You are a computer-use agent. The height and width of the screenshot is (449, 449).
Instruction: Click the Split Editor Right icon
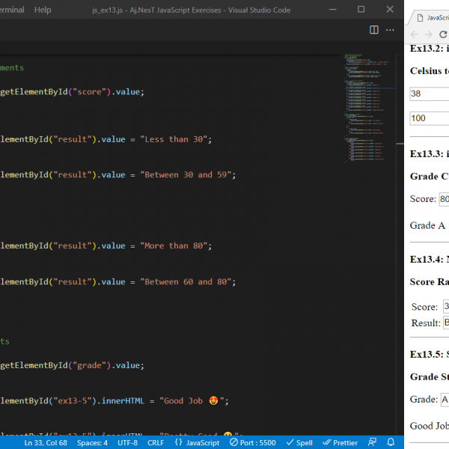point(374,30)
